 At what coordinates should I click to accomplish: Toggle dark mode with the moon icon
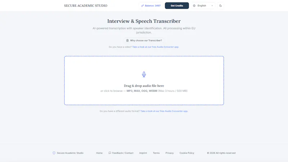[220, 6]
